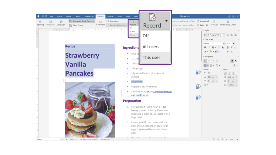276x155 pixels.
Task: Select "This user" in the enlarged Record menu
Action: (x=151, y=57)
